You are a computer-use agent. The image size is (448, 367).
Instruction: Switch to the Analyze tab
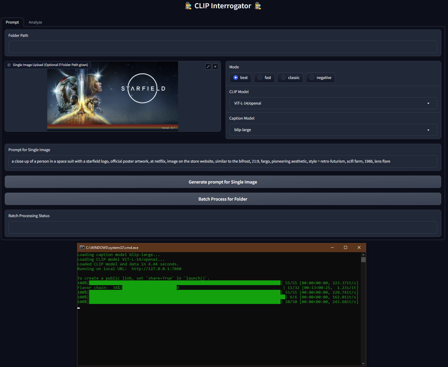[x=35, y=22]
